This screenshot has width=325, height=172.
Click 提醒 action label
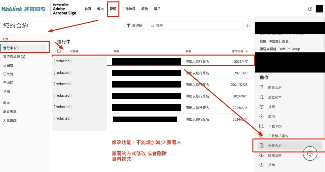272,107
